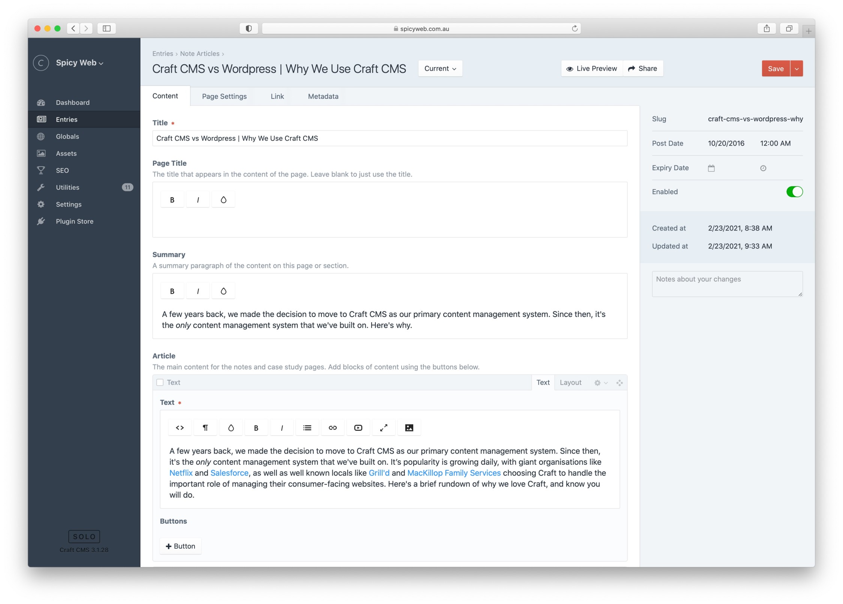Toggle italic in Article text editor
The width and height of the screenshot is (843, 604).
(x=282, y=428)
